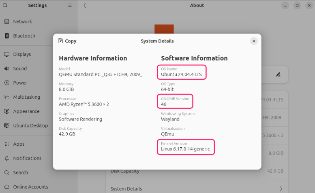
Task: Click Kernel Version Linux 6.17.0-14-generic
Action: 185,149
